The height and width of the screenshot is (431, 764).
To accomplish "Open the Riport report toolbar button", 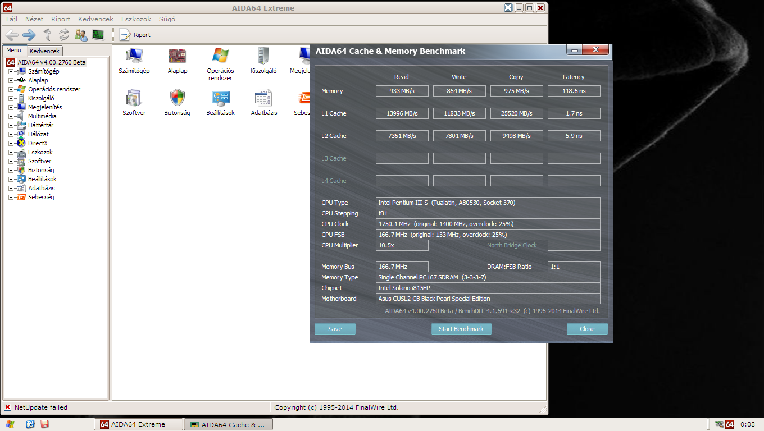I will pyautogui.click(x=135, y=35).
